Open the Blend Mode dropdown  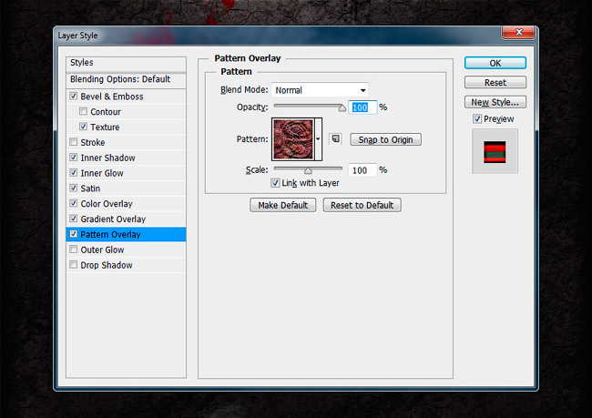coord(320,90)
